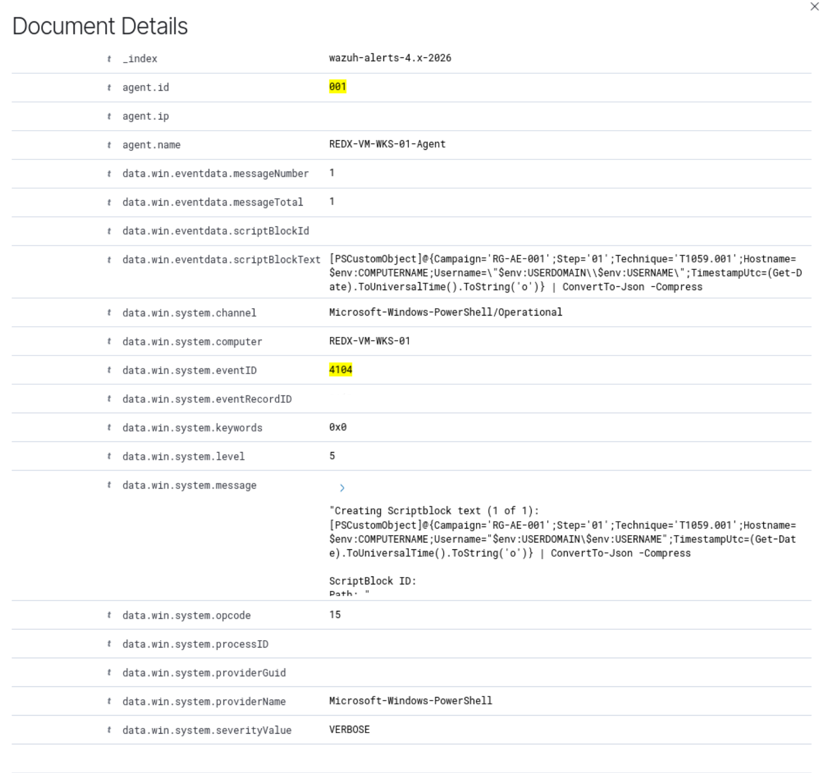This screenshot has width=828, height=773.
Task: Click the type icon beside data.win.system.computer
Action: pyautogui.click(x=109, y=342)
